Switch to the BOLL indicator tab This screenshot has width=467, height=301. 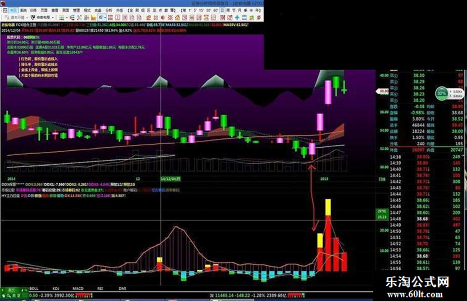click(34, 289)
